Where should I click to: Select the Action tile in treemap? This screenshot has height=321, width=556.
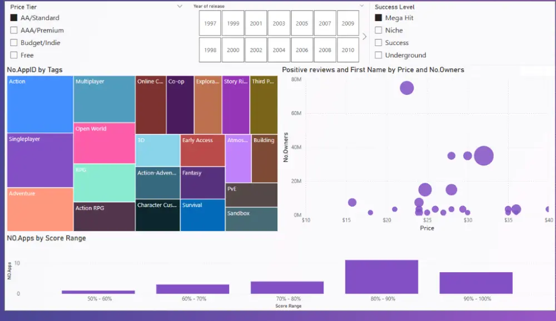tap(40, 104)
